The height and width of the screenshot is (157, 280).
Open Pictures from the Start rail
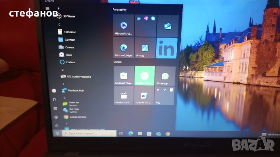[x=56, y=109]
